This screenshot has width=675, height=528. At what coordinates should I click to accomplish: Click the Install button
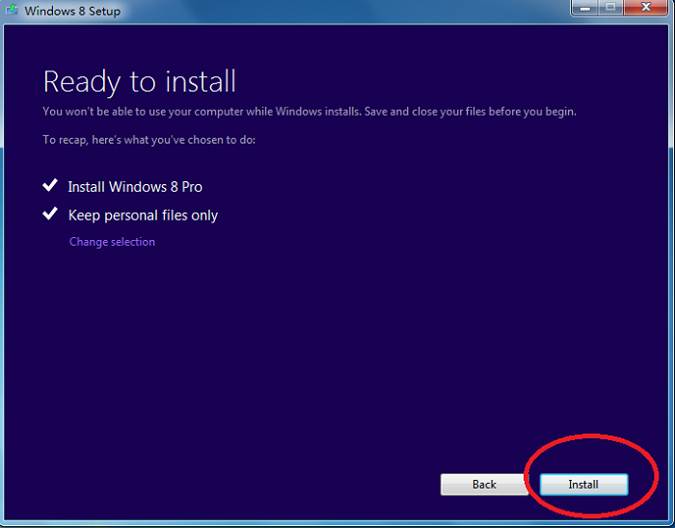pyautogui.click(x=583, y=485)
